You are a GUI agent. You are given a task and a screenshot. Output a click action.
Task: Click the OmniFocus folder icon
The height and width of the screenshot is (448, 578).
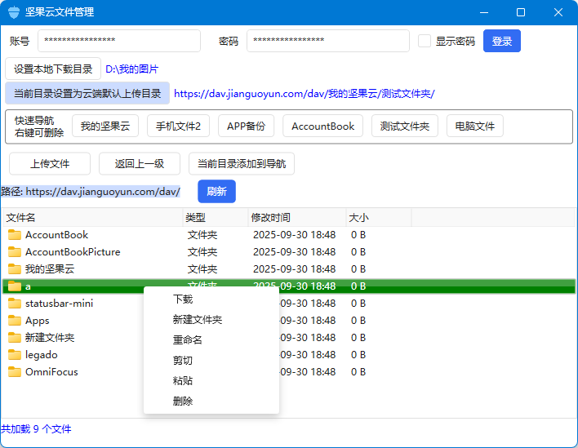(14, 372)
